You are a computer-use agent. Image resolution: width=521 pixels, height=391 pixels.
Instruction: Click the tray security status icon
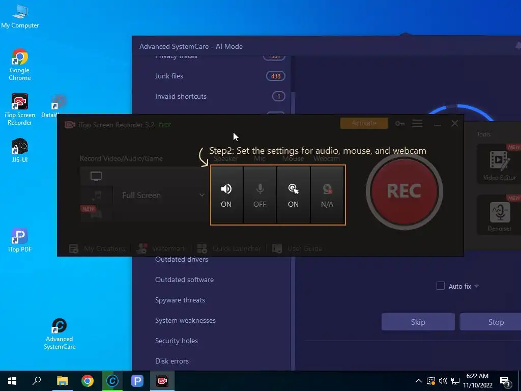click(431, 381)
